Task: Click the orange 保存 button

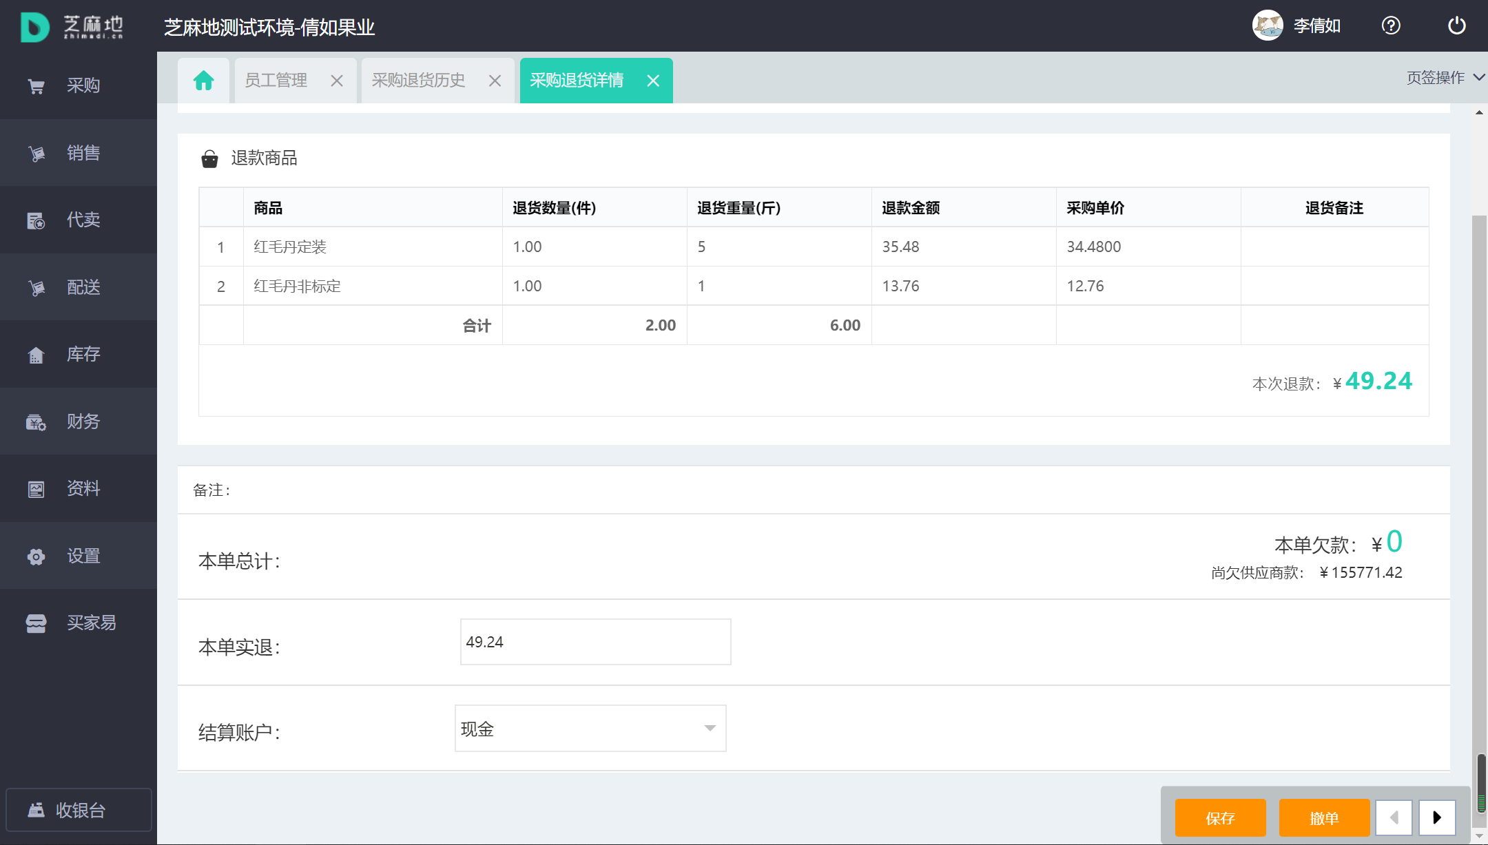Action: tap(1220, 817)
